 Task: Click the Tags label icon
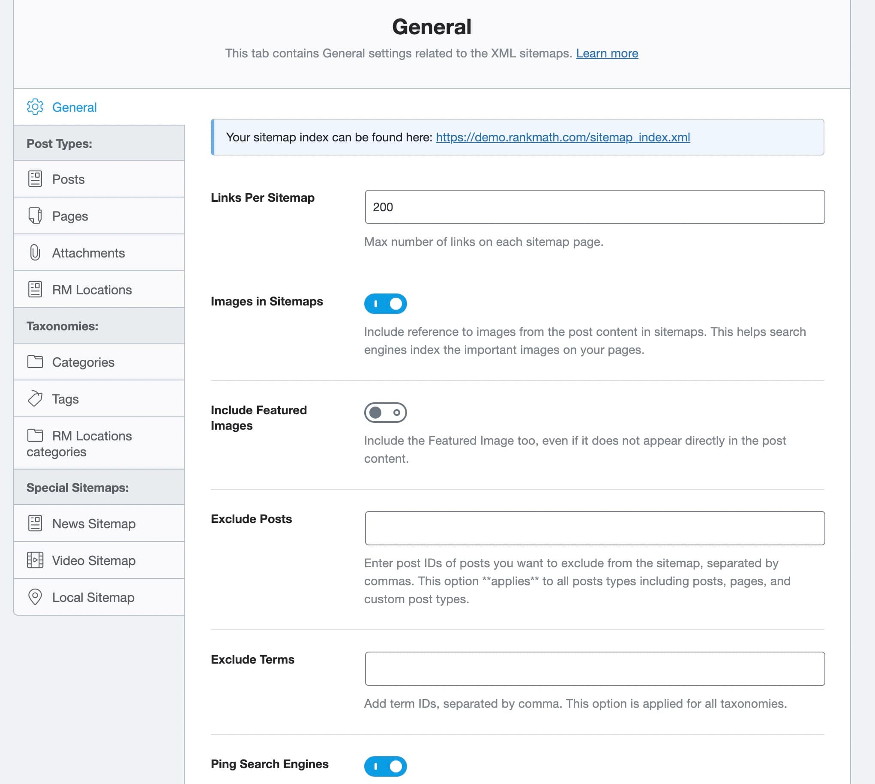pyautogui.click(x=35, y=399)
